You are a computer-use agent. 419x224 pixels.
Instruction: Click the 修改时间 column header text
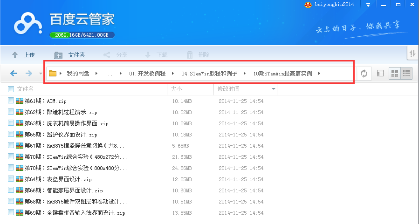tap(228, 89)
